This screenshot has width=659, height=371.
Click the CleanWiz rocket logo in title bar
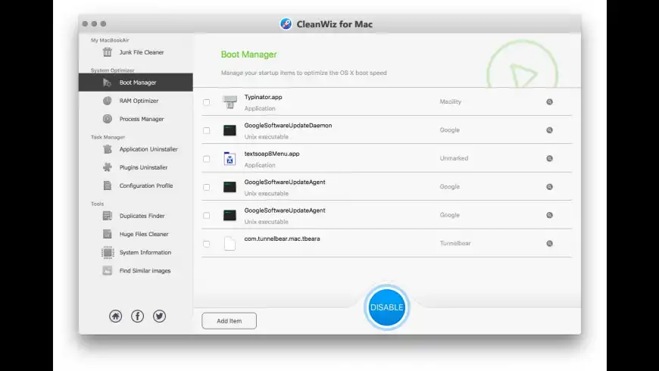286,24
